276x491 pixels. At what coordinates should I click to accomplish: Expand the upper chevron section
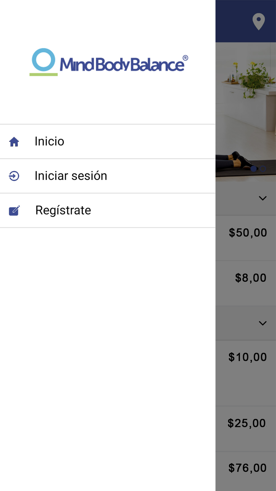tap(263, 198)
